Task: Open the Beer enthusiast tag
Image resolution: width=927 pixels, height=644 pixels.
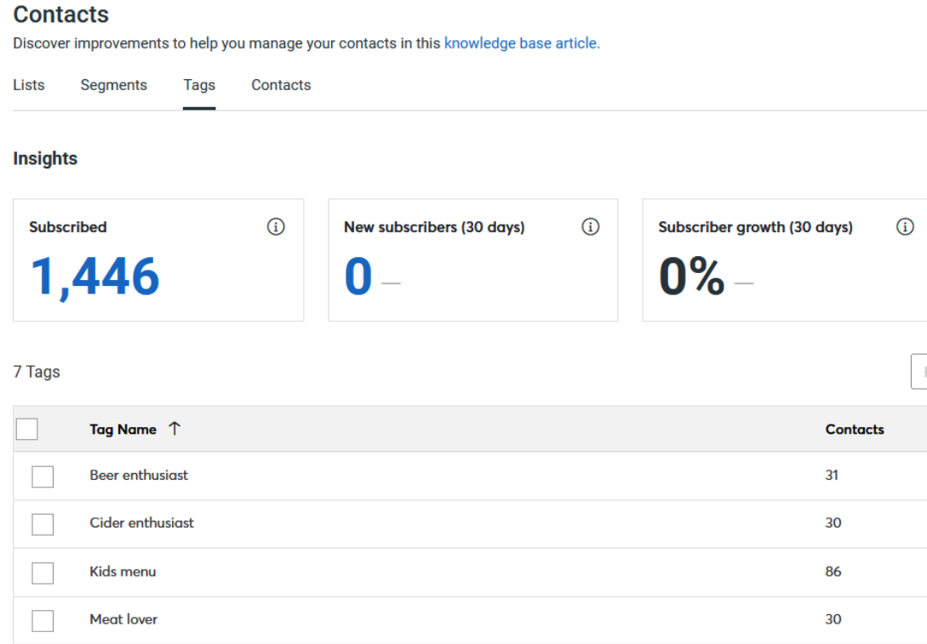Action: click(139, 476)
